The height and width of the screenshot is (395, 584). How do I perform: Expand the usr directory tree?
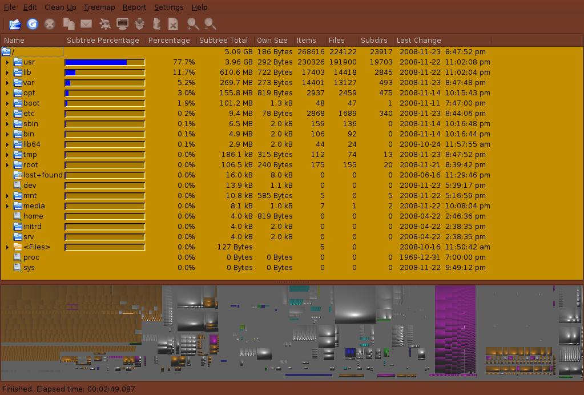click(7, 62)
